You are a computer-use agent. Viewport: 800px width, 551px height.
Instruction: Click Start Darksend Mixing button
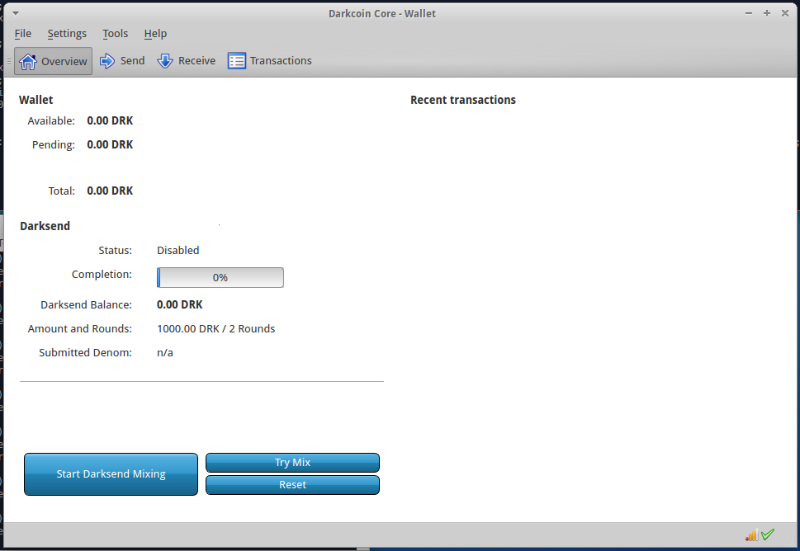111,474
